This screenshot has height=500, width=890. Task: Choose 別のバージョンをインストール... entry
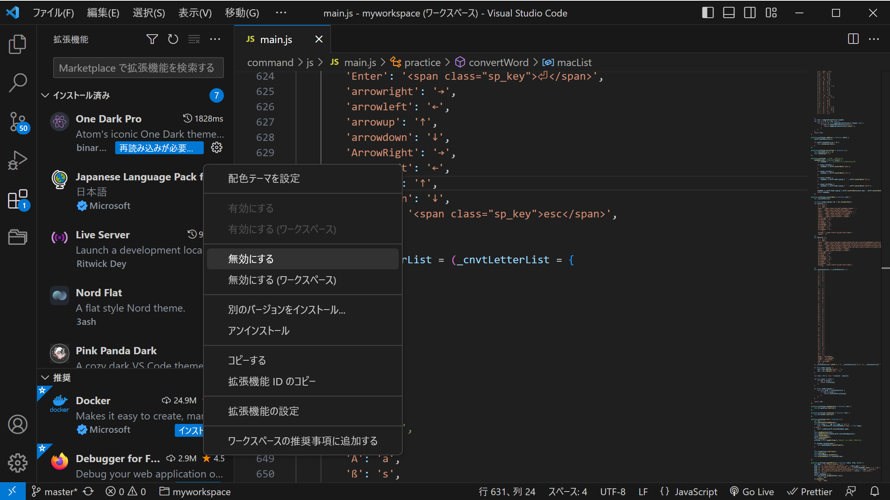coord(303,310)
